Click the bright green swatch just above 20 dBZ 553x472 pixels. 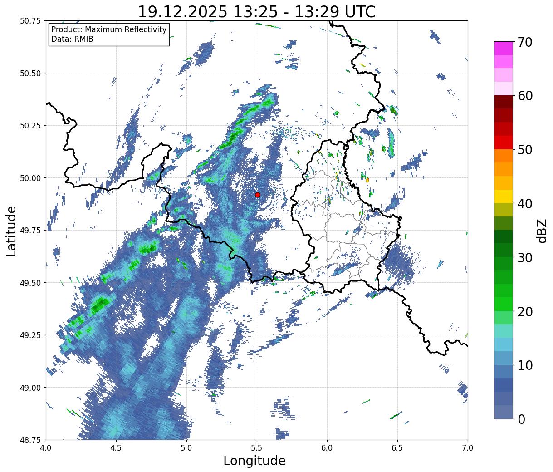(504, 304)
